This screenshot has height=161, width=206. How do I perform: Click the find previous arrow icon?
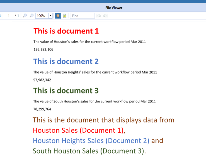point(99,16)
